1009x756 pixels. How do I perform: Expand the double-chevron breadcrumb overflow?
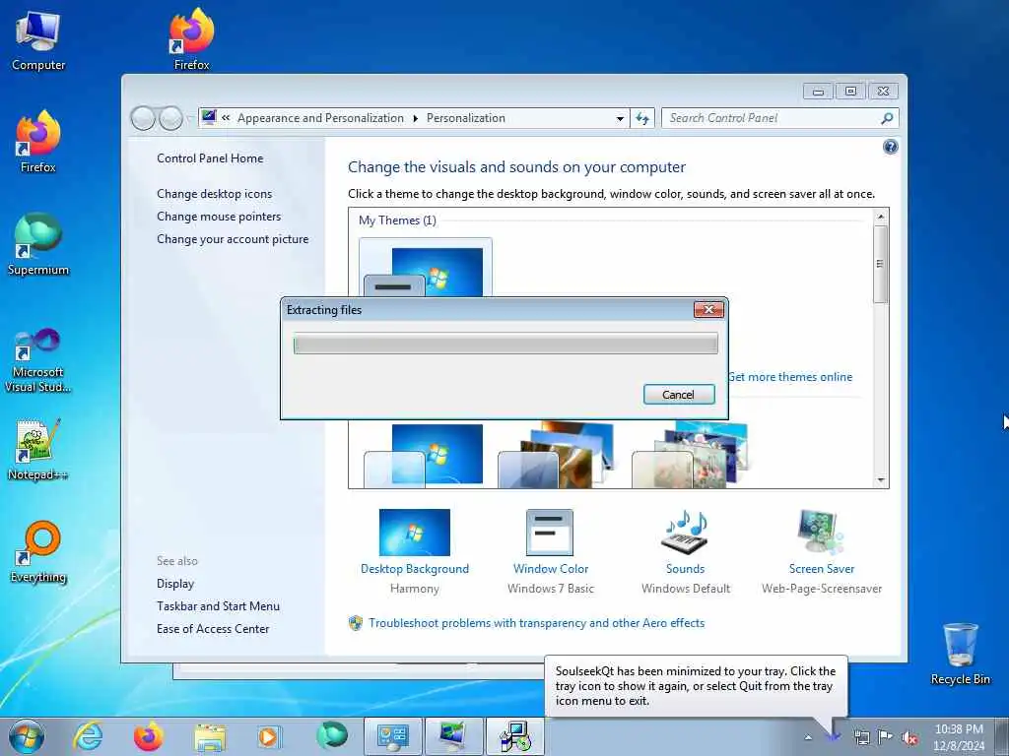[226, 118]
